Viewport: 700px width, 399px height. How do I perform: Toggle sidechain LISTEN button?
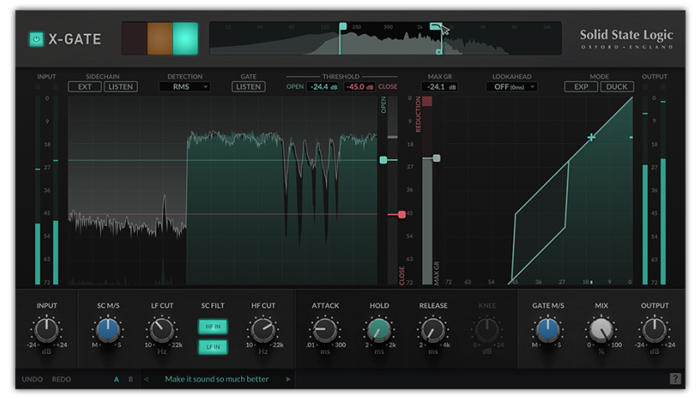121,86
